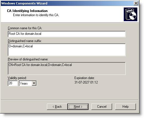Click the 'Preview of distinguished name:' label
This screenshot has height=118, width=144.
point(28,59)
